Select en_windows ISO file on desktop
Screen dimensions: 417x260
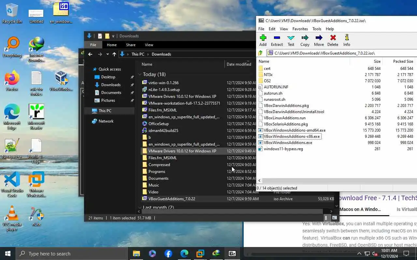tap(61, 14)
